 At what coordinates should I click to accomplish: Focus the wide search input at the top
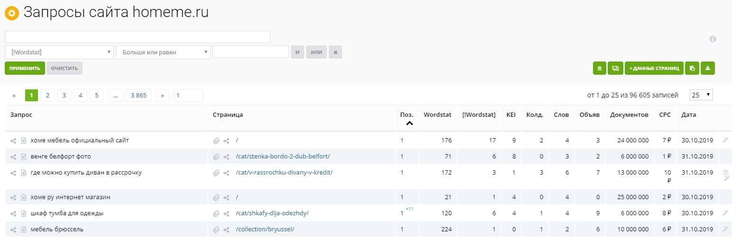click(138, 37)
